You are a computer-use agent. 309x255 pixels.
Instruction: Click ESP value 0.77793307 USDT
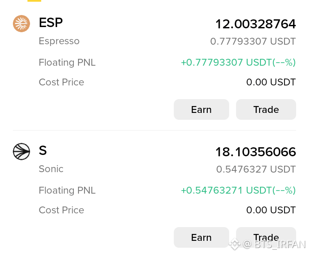[x=253, y=41]
